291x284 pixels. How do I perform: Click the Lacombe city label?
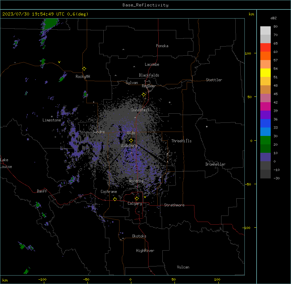pyautogui.click(x=152, y=64)
